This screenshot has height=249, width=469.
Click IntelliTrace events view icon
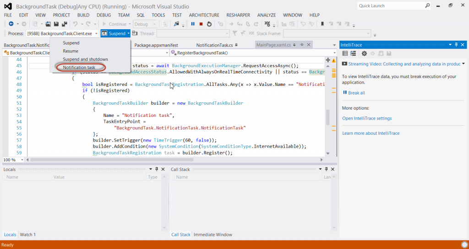(345, 53)
